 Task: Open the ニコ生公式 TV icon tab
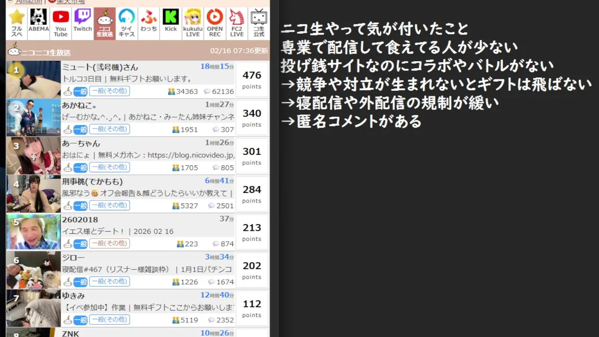[259, 23]
